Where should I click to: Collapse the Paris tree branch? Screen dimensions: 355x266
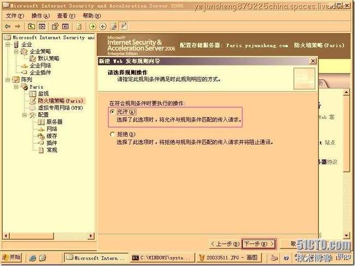[x=16, y=87]
